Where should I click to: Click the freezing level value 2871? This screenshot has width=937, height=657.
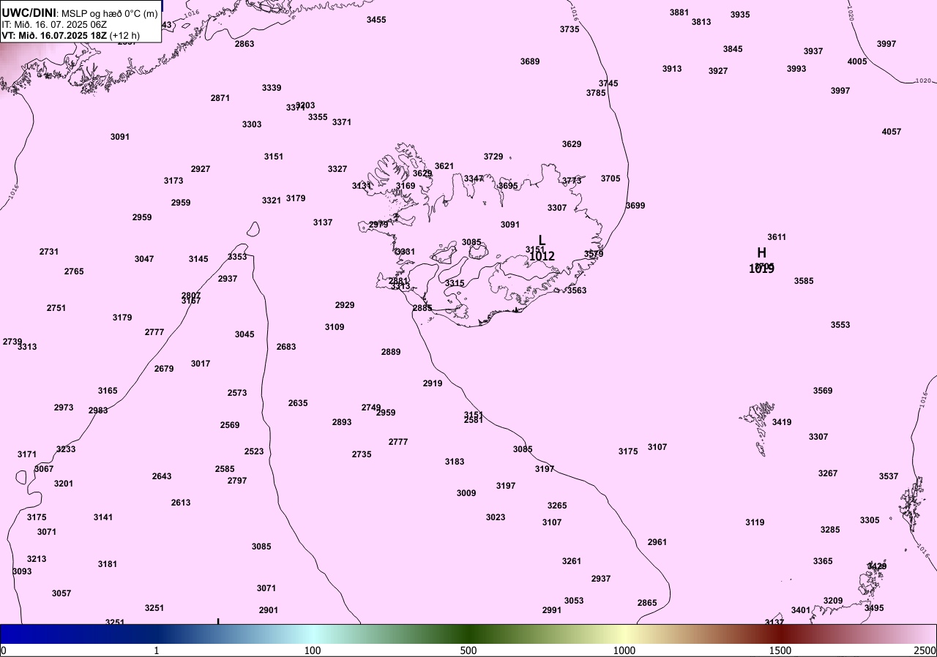[220, 98]
